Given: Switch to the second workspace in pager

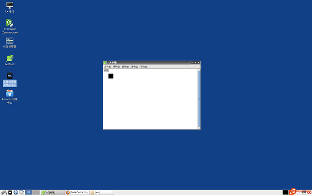Looking at the screenshot, I should pyautogui.click(x=36, y=192).
